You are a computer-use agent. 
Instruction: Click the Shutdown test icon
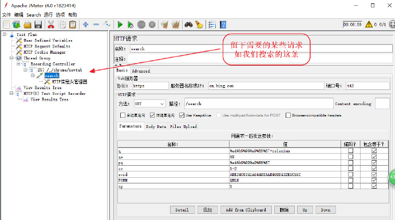click(x=152, y=25)
